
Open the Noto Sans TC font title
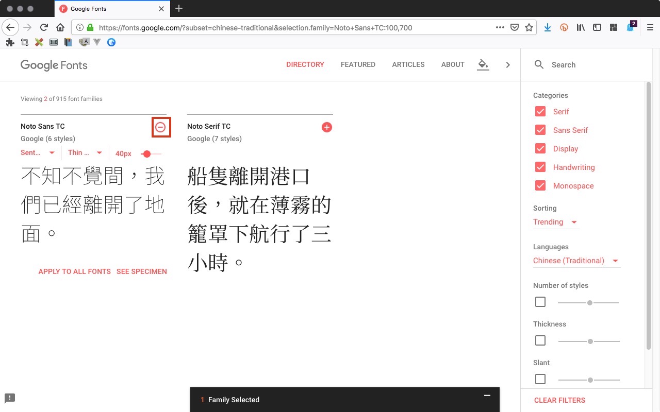click(43, 126)
